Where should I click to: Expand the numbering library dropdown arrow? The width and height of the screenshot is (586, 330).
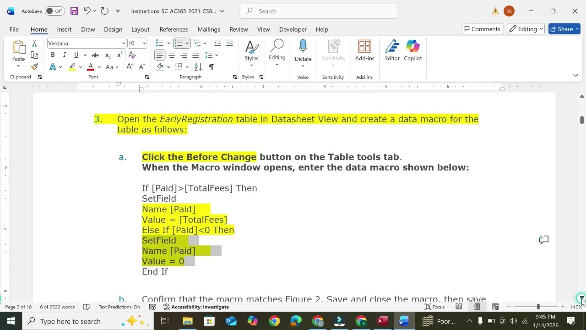(187, 43)
